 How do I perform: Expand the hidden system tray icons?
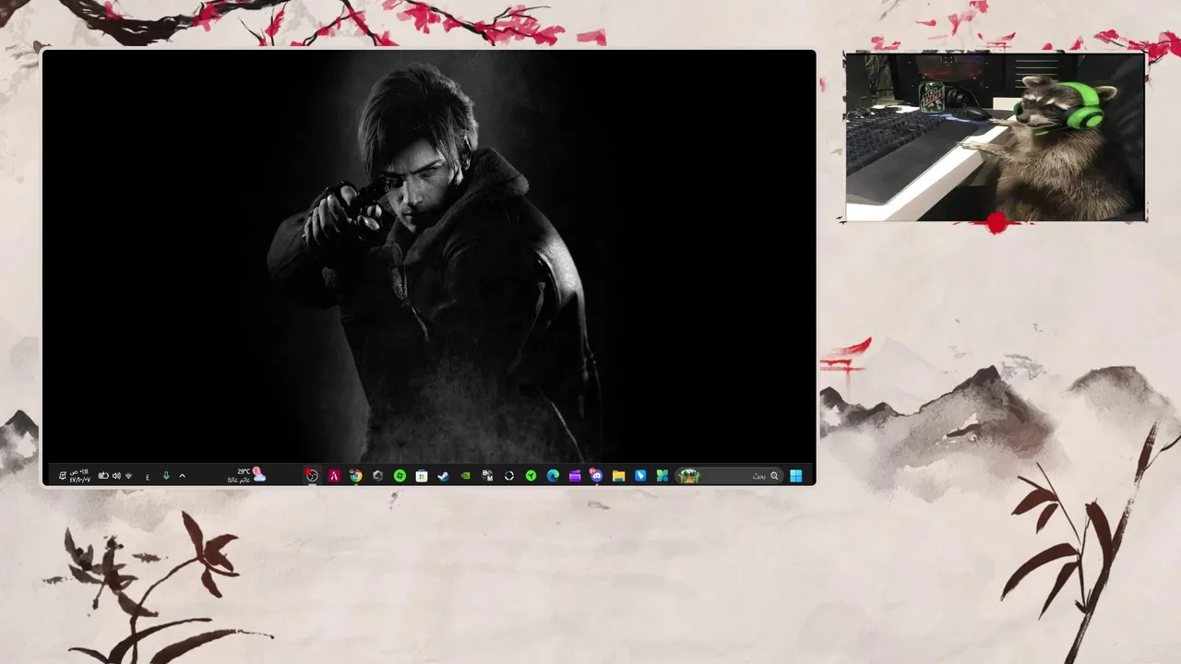pos(182,476)
